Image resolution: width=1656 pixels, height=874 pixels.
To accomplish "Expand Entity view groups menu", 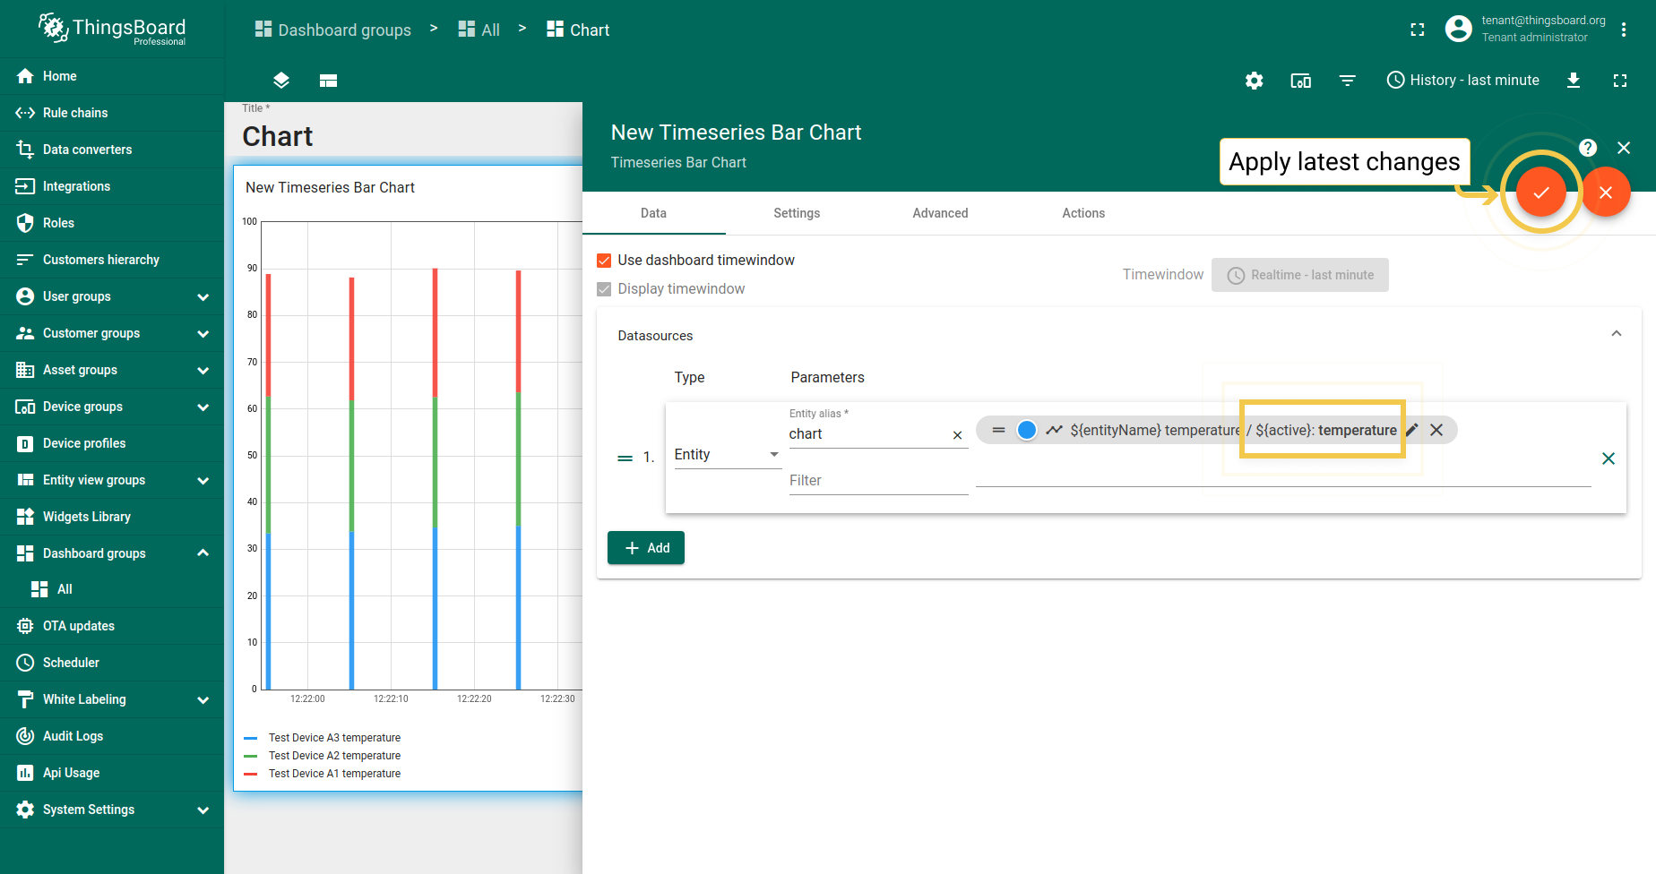I will 111,480.
